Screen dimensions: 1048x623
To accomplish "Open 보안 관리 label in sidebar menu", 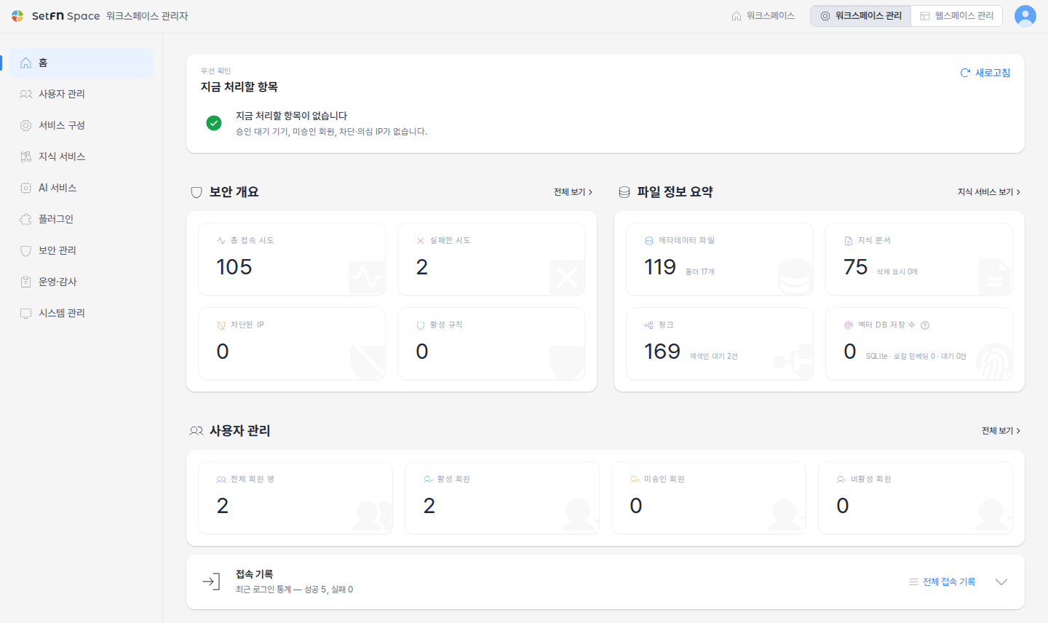I will pos(57,250).
